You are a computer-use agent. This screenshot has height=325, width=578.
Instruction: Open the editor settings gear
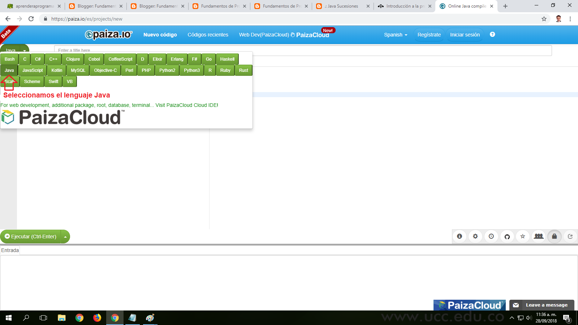point(475,237)
